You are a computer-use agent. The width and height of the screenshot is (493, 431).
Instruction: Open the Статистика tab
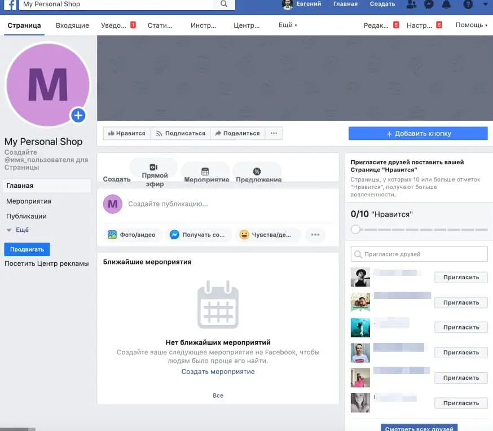coord(160,25)
